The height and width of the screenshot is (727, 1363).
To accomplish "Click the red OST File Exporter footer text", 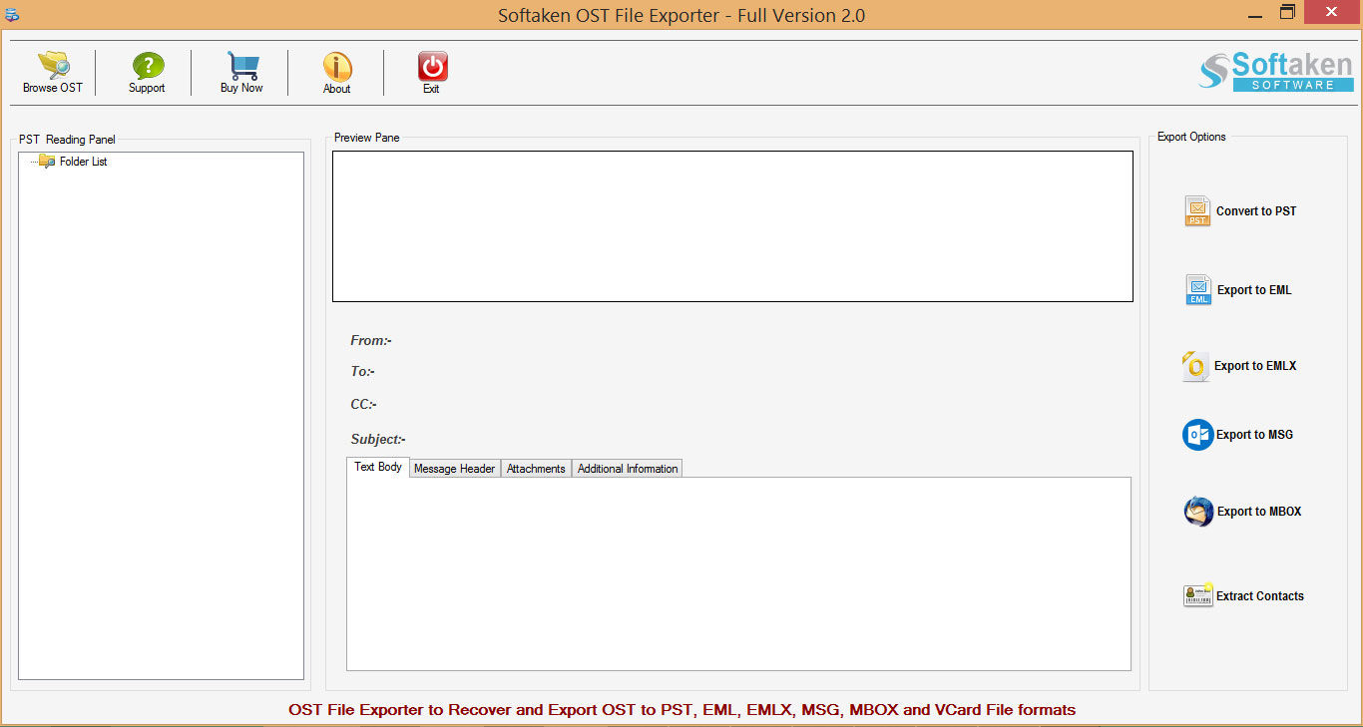I will (x=681, y=710).
